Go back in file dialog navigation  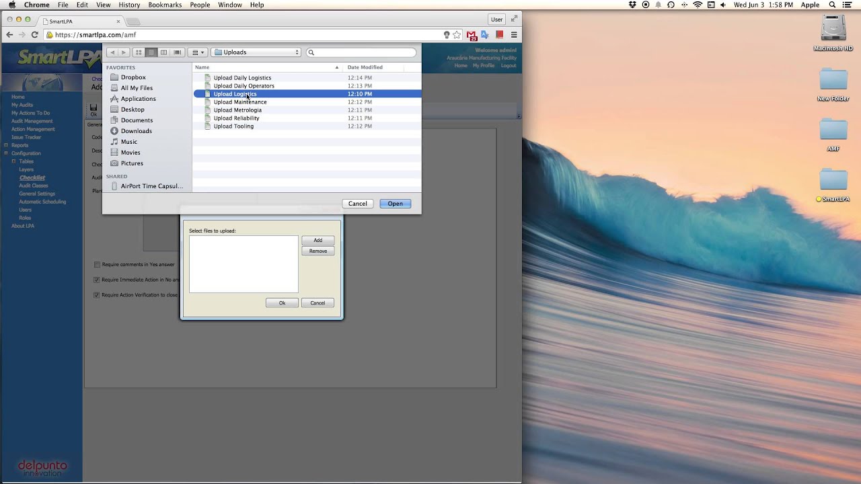click(112, 52)
